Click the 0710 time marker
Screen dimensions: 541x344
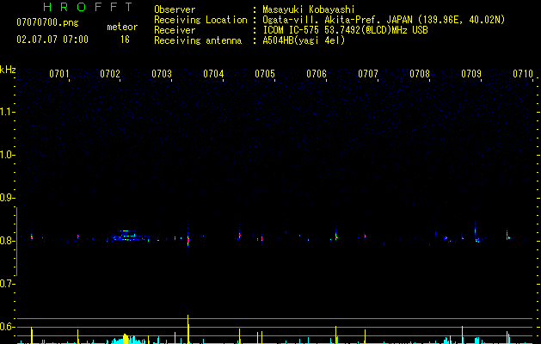(523, 74)
